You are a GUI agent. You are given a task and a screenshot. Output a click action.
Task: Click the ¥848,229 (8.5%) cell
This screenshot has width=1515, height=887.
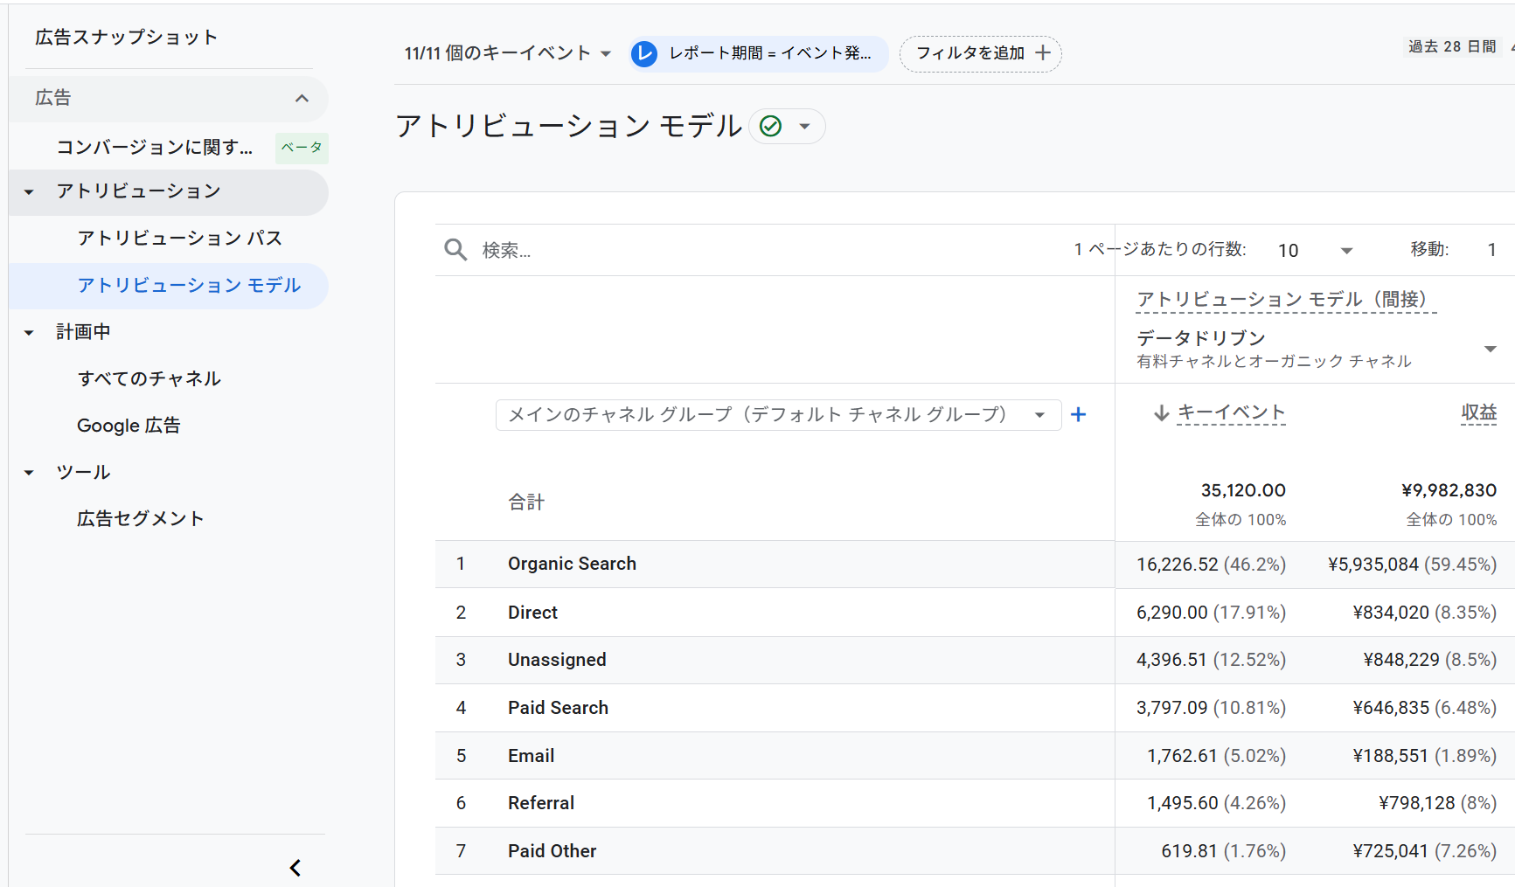(x=1430, y=660)
